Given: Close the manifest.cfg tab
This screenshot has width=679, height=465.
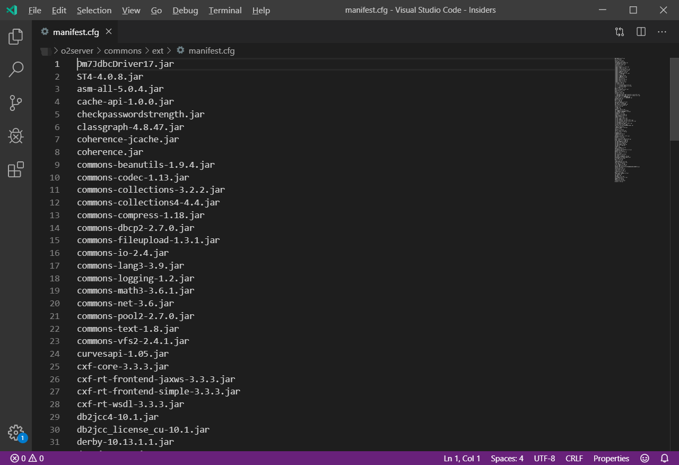Looking at the screenshot, I should coord(109,32).
